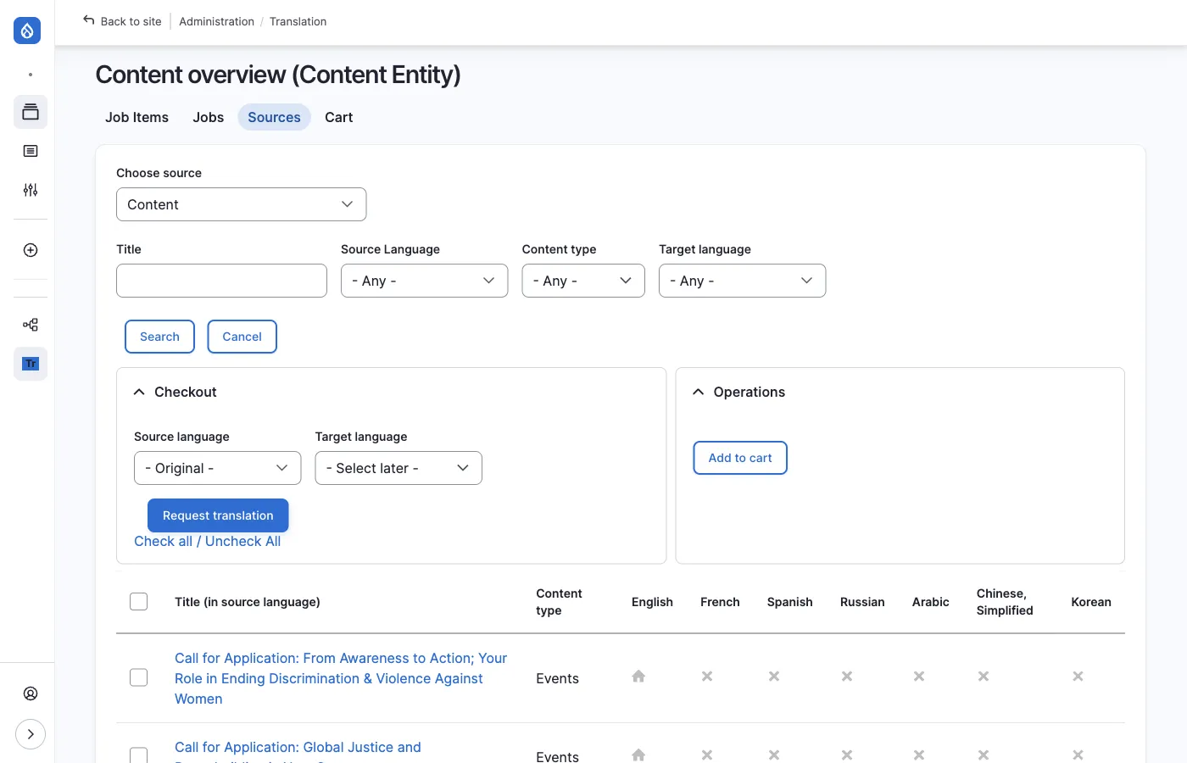Viewport: 1187px width, 763px height.
Task: Click into the Title search field
Action: point(221,281)
